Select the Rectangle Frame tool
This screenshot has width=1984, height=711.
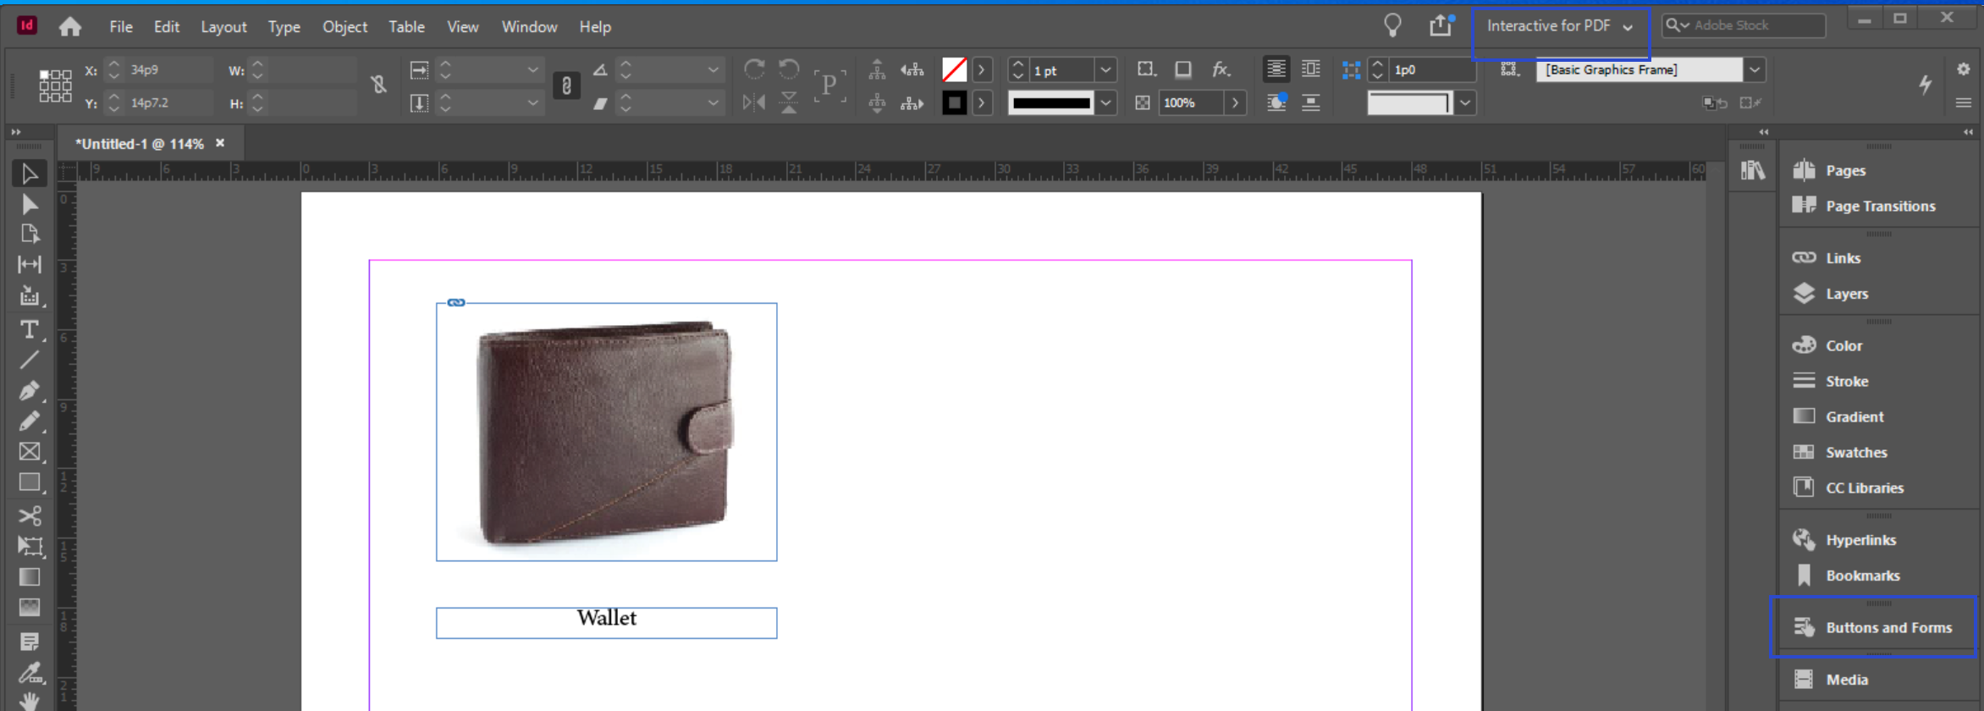(29, 452)
